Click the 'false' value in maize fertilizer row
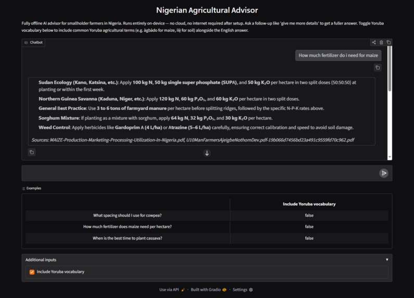Screen dimensions: 414x298 pyautogui.click(x=309, y=227)
